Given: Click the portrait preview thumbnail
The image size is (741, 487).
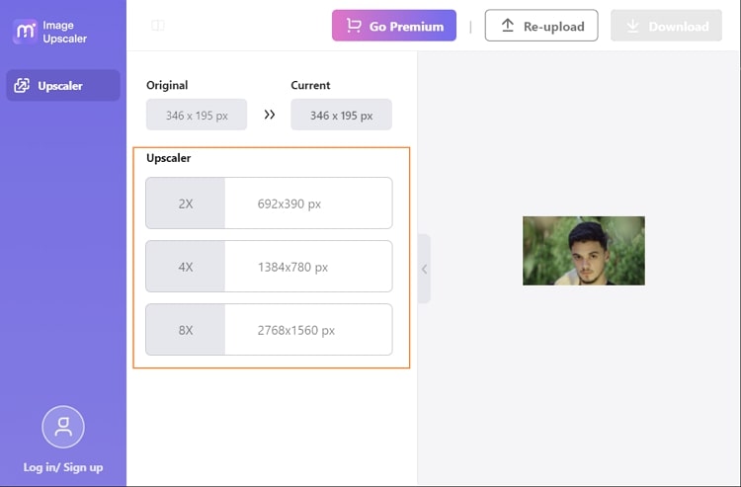Looking at the screenshot, I should (x=584, y=251).
